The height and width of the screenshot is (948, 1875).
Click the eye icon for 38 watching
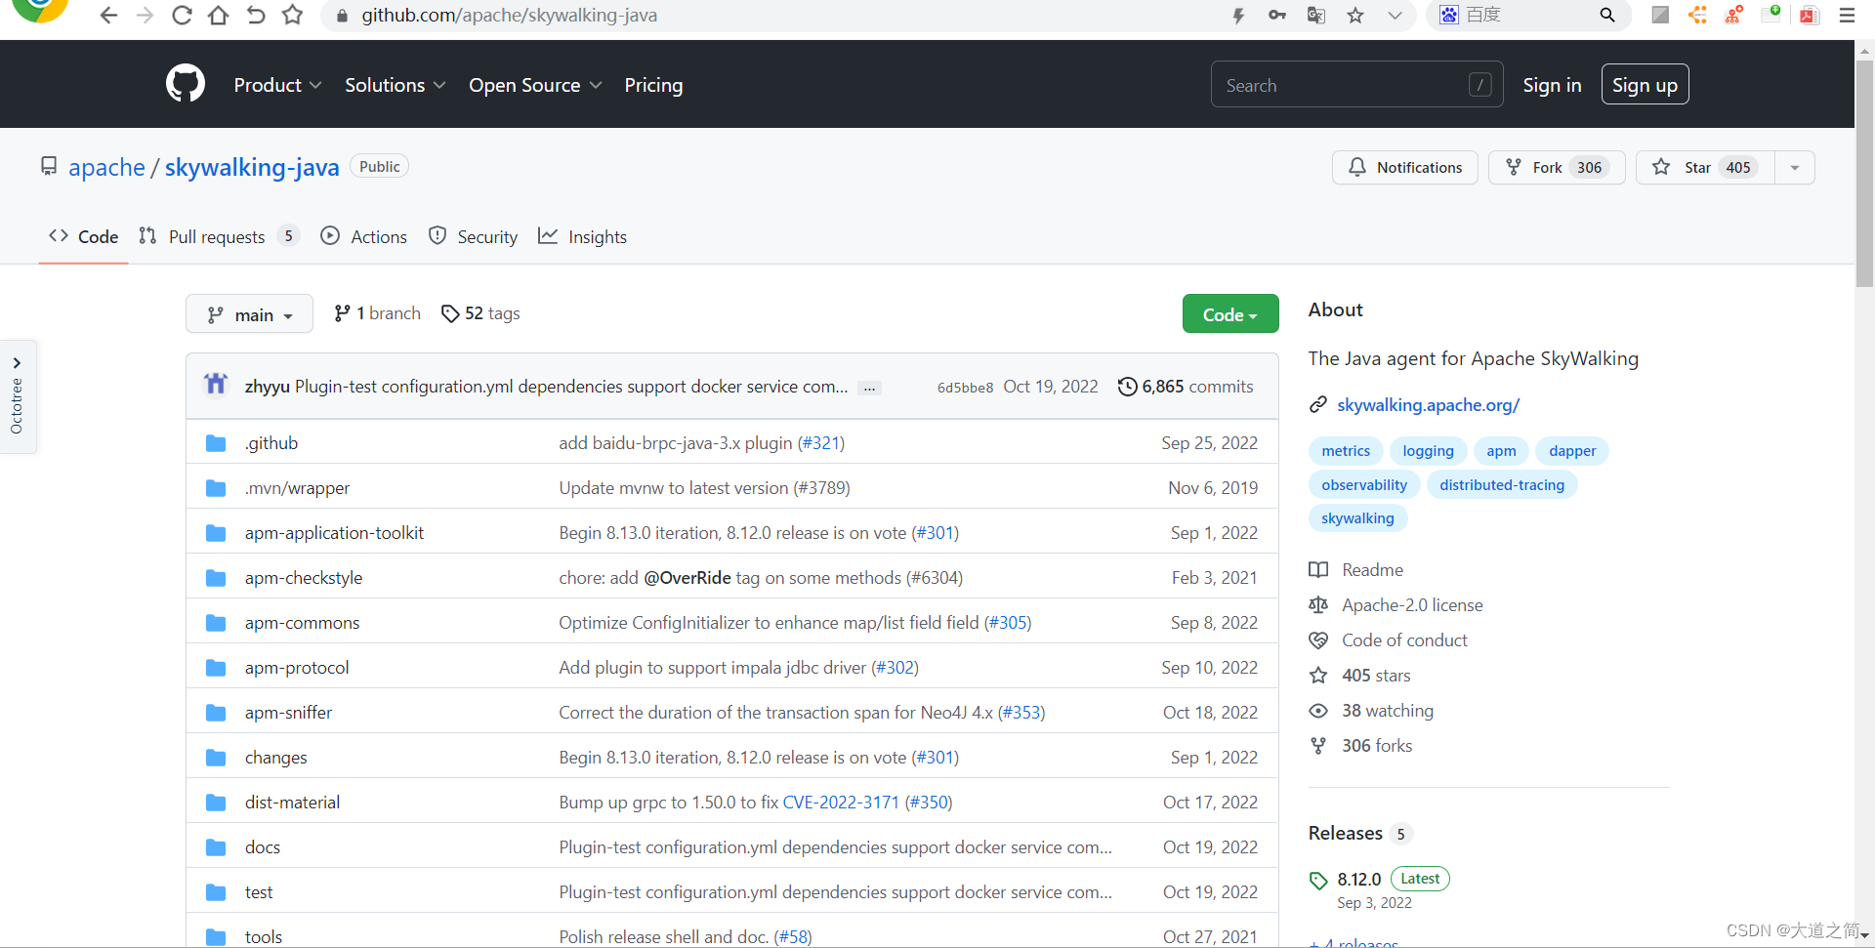coord(1318,711)
